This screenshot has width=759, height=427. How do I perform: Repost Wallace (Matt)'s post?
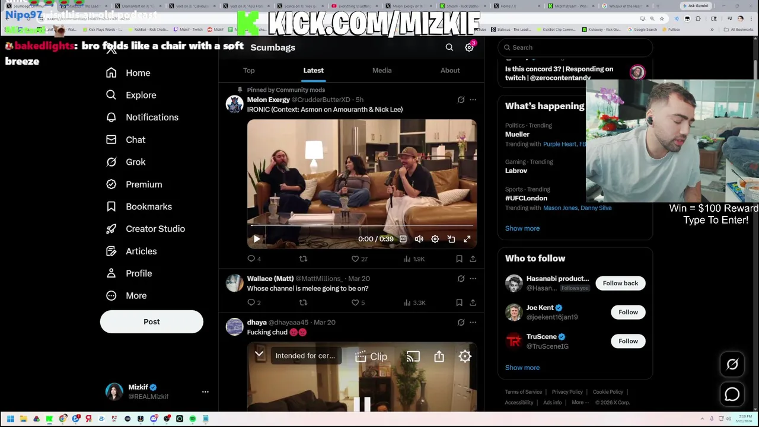coord(303,302)
